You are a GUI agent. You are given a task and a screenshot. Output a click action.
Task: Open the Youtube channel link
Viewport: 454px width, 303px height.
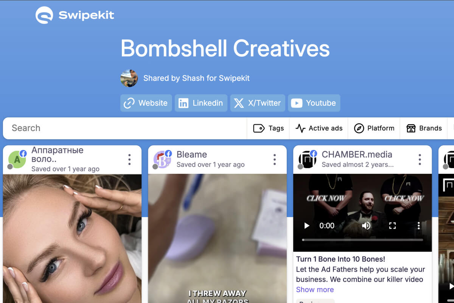pyautogui.click(x=314, y=103)
